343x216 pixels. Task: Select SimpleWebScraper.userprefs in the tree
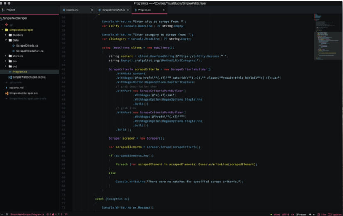tap(27, 98)
